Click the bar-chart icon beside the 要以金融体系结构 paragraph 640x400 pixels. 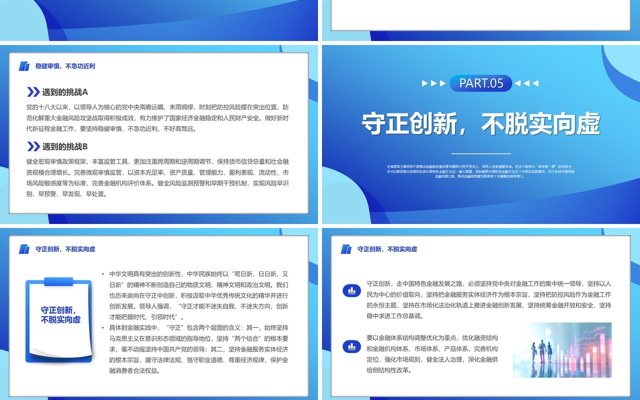click(352, 346)
